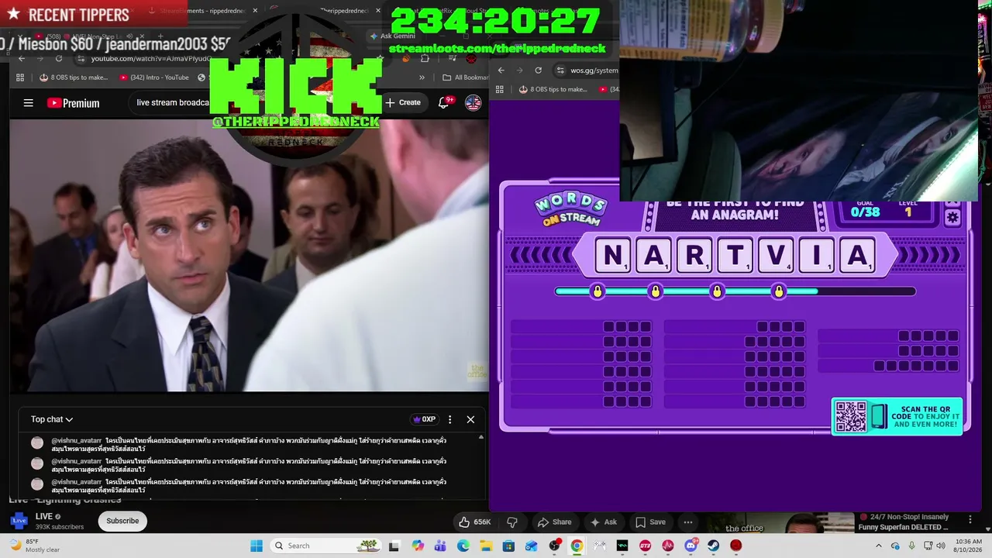Open more actions ellipsis under the video

688,522
